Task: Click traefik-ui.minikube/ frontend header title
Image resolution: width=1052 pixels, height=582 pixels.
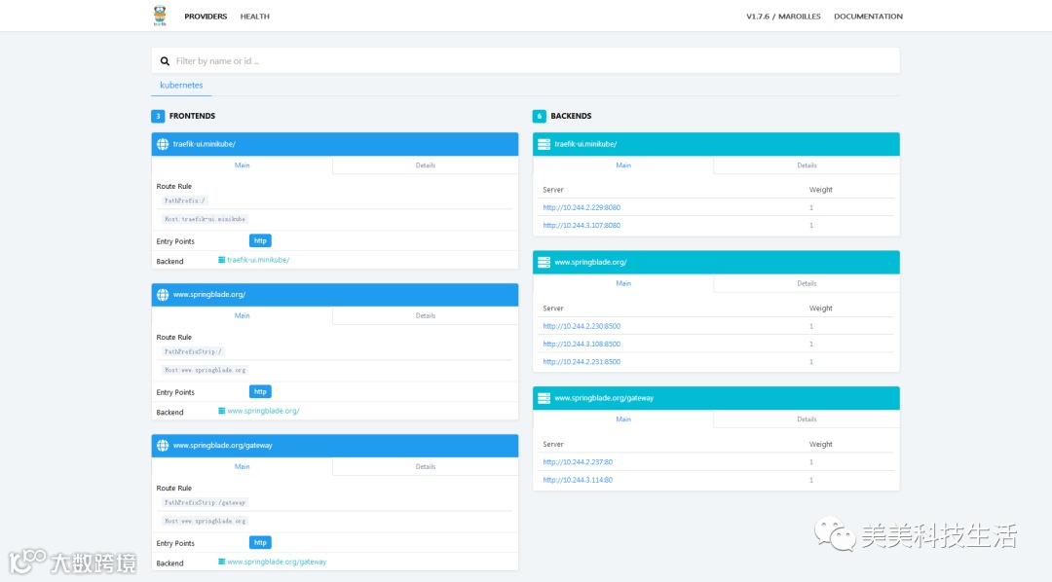Action: tap(204, 144)
